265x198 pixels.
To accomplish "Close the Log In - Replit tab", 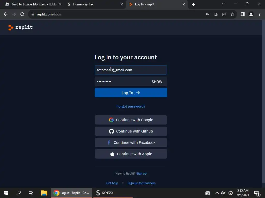I will click(x=184, y=5).
